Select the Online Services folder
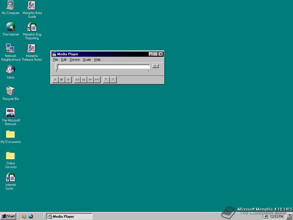Viewport: 293px width, 220px height. click(11, 160)
